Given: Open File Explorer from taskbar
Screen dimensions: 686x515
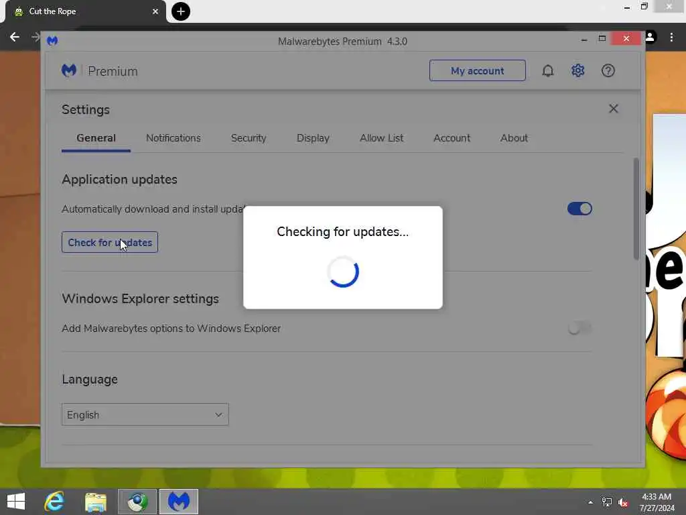Looking at the screenshot, I should point(96,502).
